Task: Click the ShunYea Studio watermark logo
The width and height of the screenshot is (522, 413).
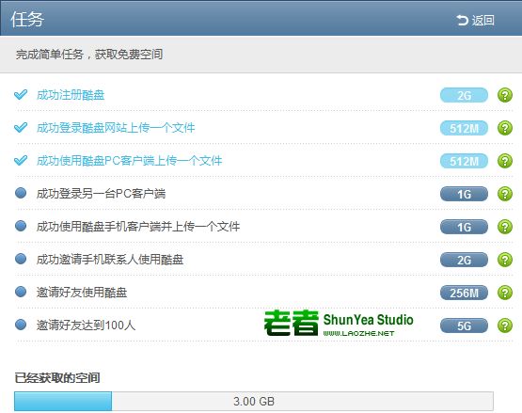Action: [x=339, y=323]
